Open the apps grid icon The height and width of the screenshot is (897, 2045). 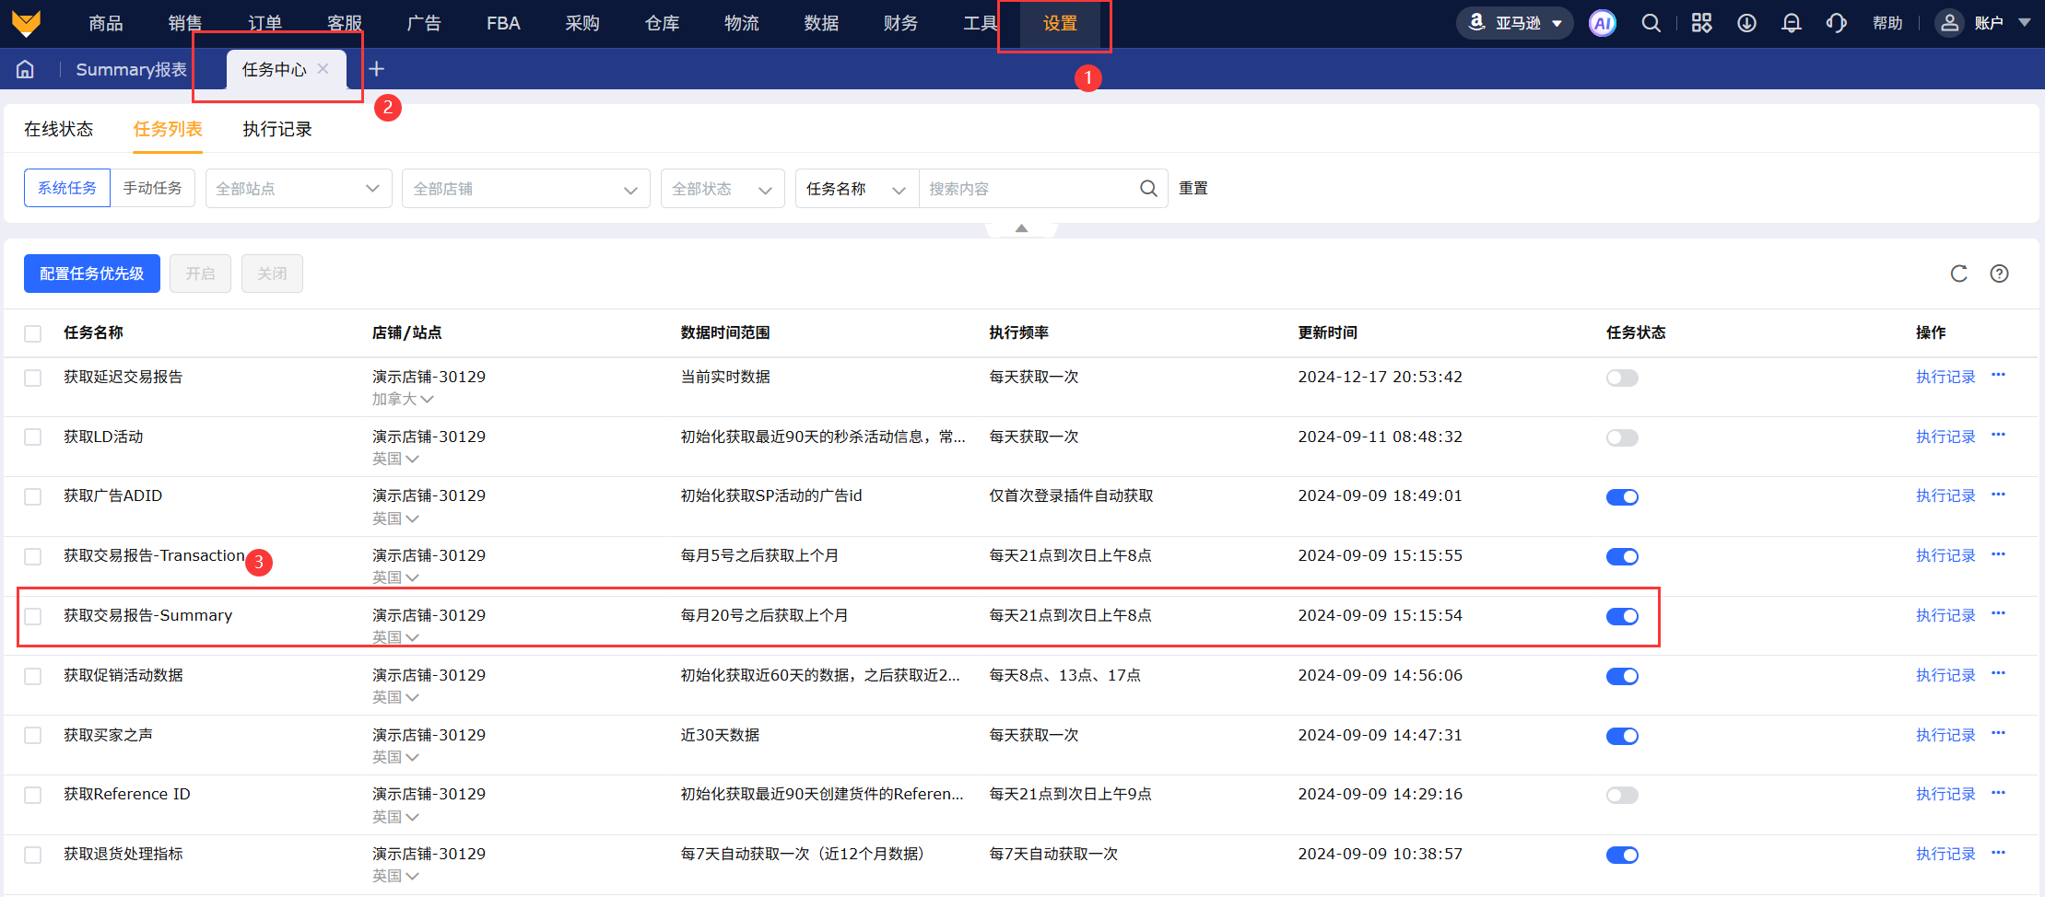(1701, 23)
